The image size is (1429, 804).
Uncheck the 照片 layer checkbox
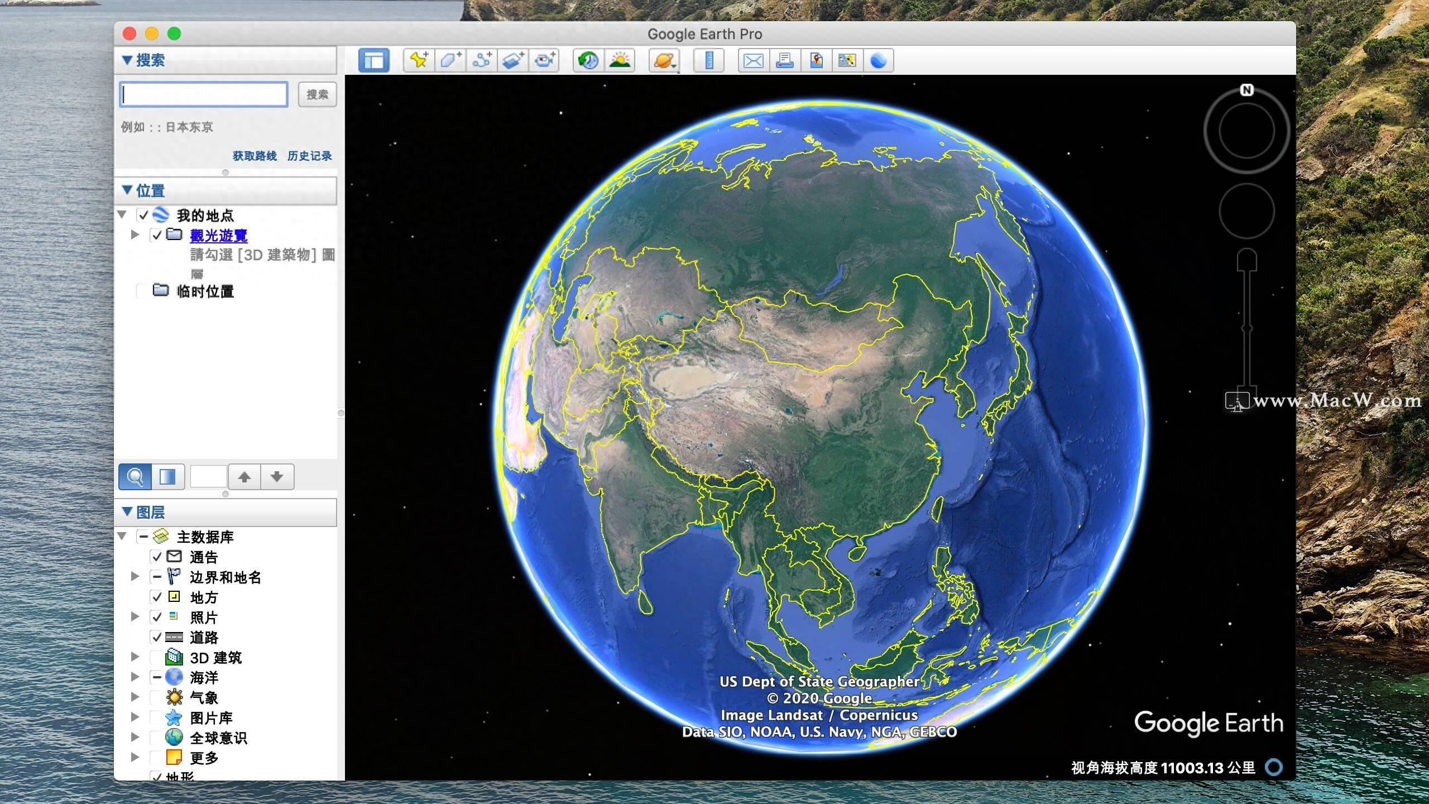coord(157,617)
